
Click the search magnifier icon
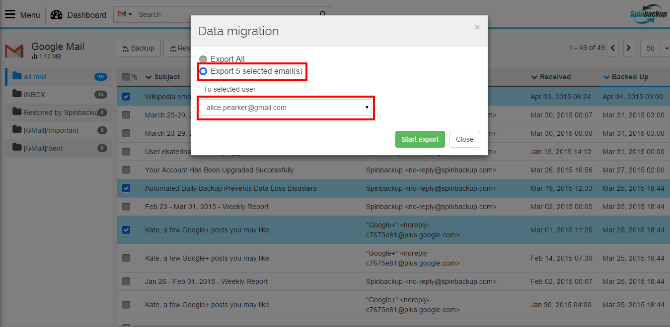click(x=323, y=14)
